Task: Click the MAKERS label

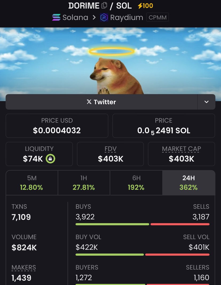Action: pyautogui.click(x=24, y=268)
